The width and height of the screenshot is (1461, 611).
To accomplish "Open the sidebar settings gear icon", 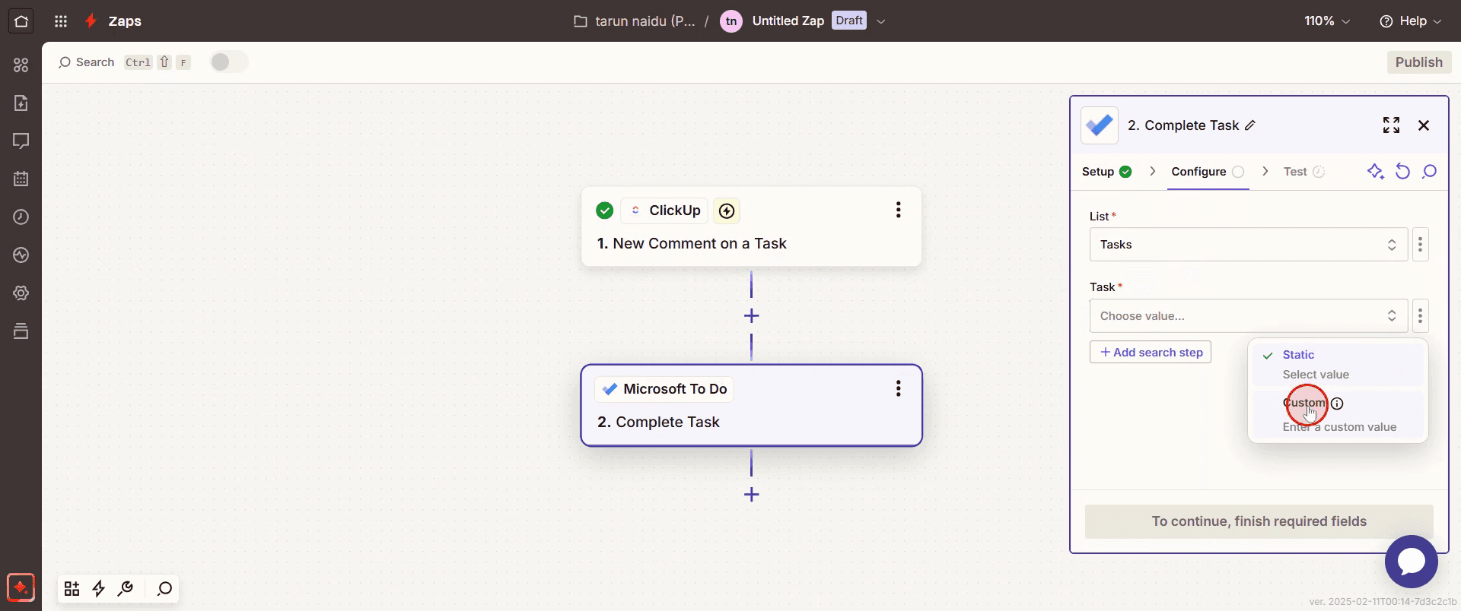I will pyautogui.click(x=21, y=293).
